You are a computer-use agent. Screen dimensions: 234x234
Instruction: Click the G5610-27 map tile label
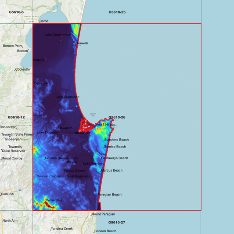(x=117, y=222)
